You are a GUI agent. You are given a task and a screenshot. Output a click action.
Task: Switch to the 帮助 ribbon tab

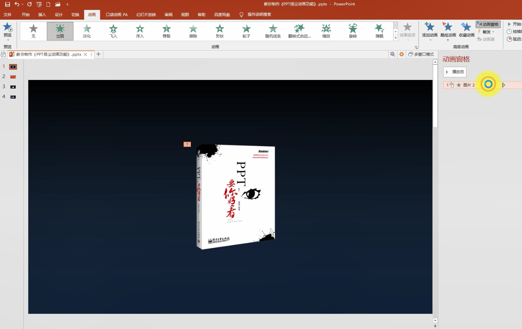click(x=201, y=15)
